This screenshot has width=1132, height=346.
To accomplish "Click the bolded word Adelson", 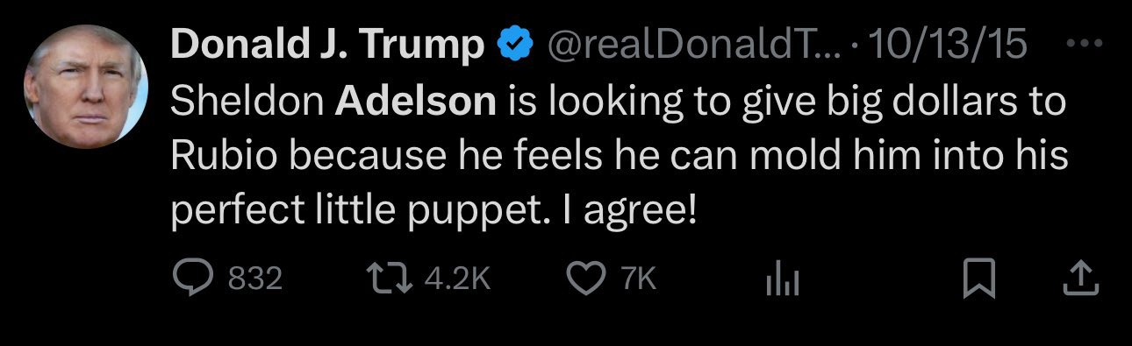I will tap(416, 102).
